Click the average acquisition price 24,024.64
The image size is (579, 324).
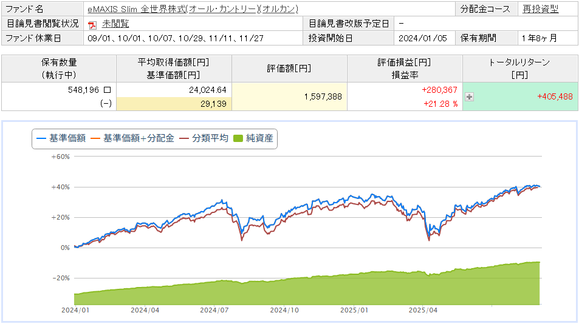tap(208, 90)
